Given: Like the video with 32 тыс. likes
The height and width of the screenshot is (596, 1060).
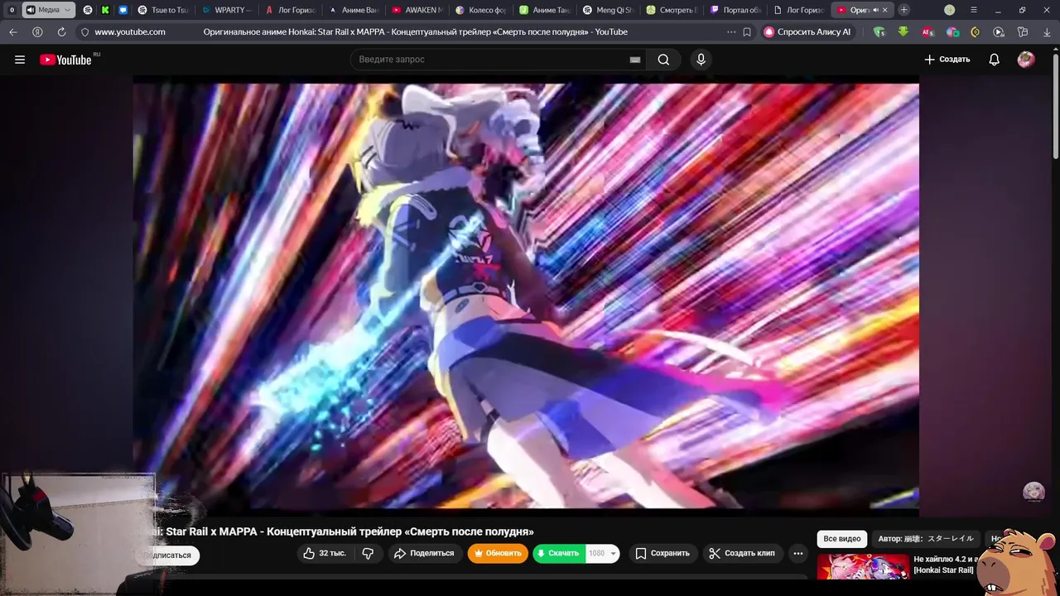Looking at the screenshot, I should (x=325, y=553).
